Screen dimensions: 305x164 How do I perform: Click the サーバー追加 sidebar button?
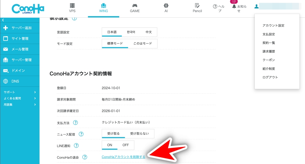tap(20, 28)
